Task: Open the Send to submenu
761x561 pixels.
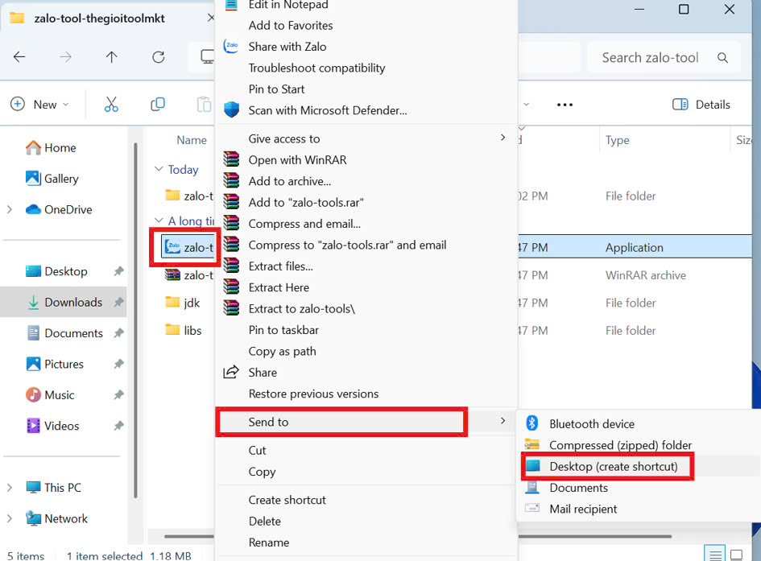Action: click(367, 422)
